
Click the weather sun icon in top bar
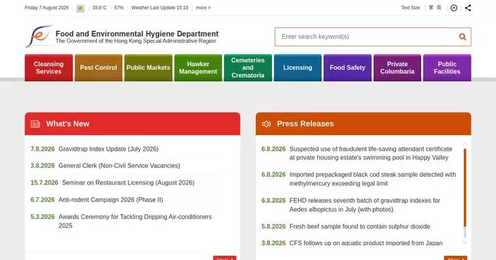80,8
